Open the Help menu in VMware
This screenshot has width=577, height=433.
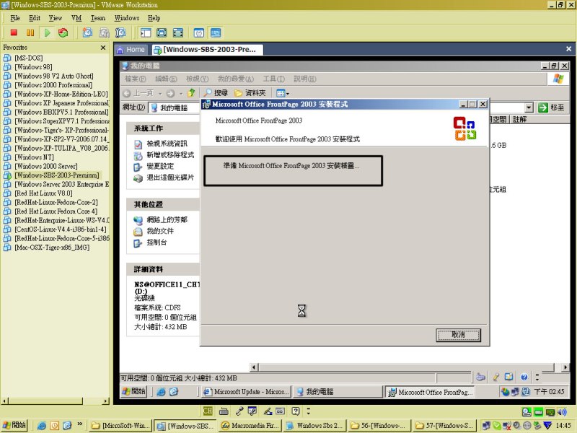coord(154,18)
